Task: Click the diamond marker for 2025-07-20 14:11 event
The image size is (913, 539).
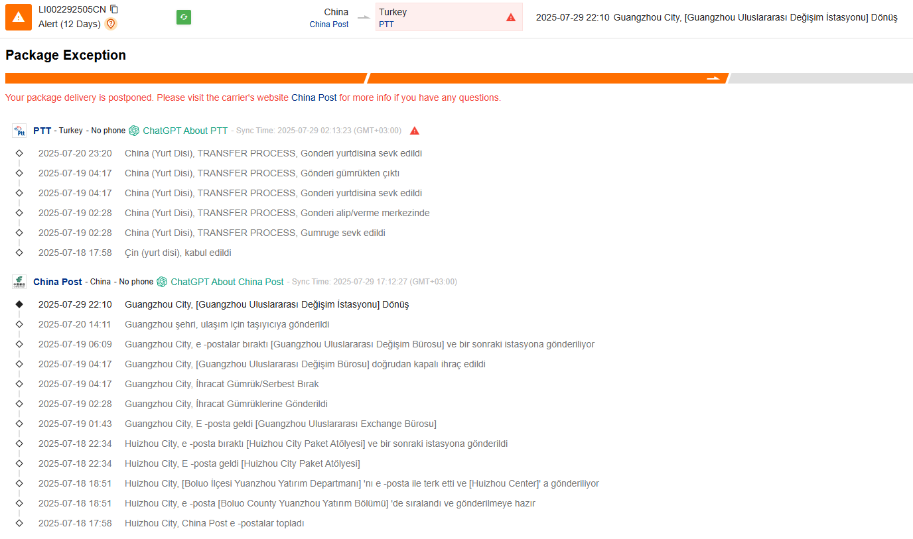Action: pyautogui.click(x=19, y=324)
